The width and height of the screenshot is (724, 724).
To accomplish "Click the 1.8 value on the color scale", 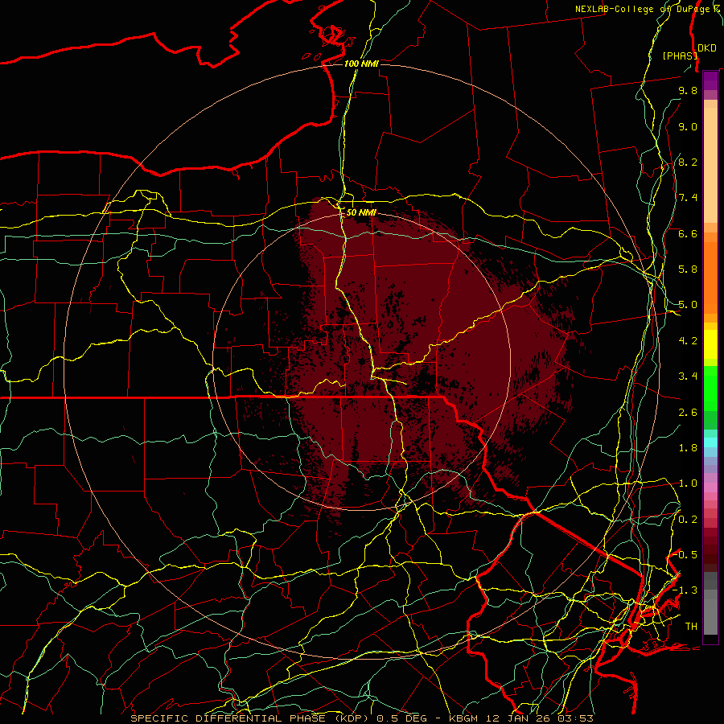I will 688,448.
